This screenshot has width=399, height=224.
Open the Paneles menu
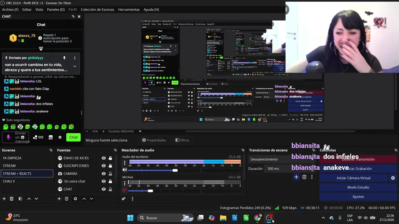(56, 10)
